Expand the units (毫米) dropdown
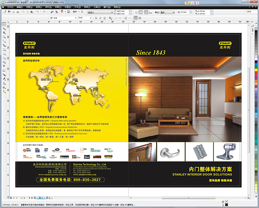The height and width of the screenshot is (208, 259). tap(174, 12)
